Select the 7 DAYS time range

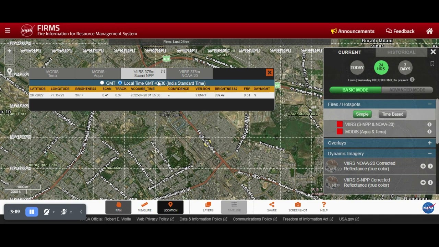pyautogui.click(x=405, y=68)
